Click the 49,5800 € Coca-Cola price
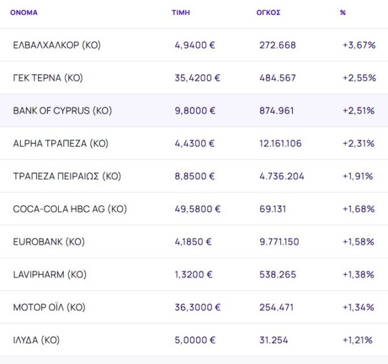Screen dimensions: 388x364 click(198, 209)
